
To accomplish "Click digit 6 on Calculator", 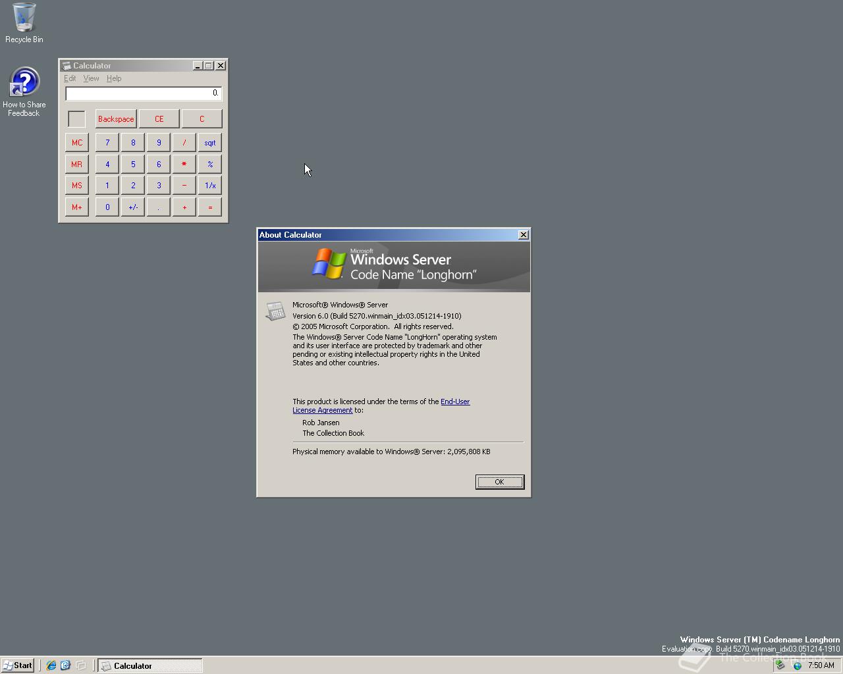I will point(159,164).
